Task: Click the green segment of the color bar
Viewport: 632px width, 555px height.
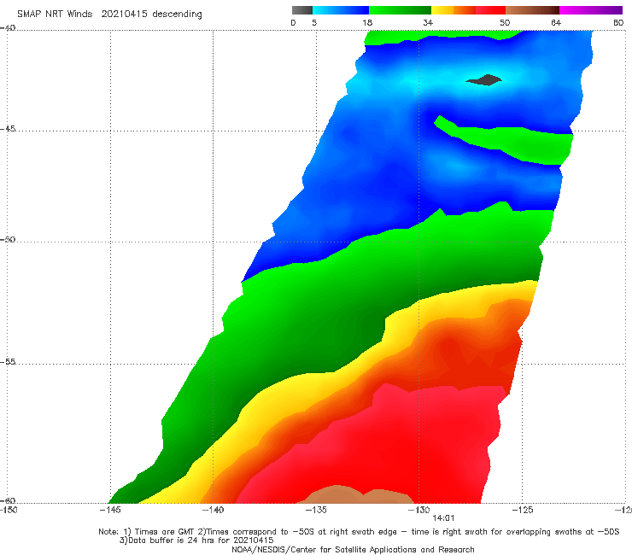Action: [x=400, y=10]
